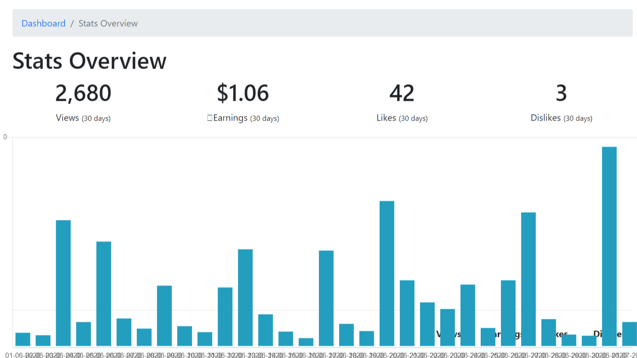Click the currency icon beside Earnings
637x358 pixels.
(209, 118)
